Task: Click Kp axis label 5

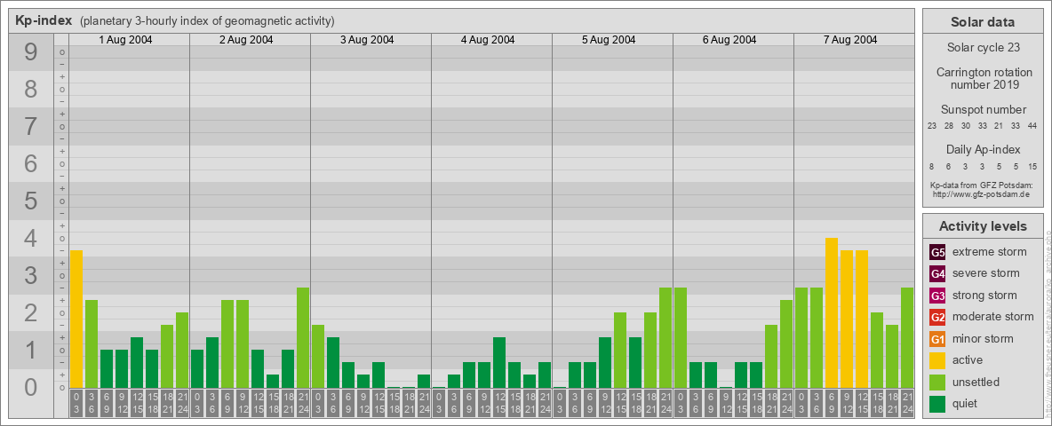Action: click(30, 201)
